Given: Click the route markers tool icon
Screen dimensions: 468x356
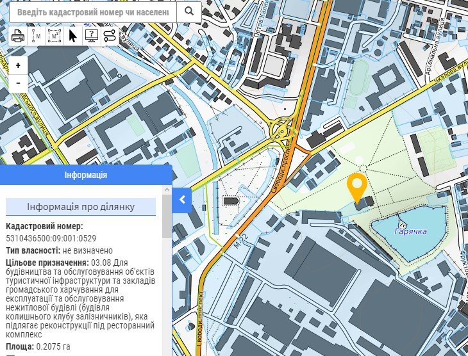Looking at the screenshot, I should [x=110, y=35].
